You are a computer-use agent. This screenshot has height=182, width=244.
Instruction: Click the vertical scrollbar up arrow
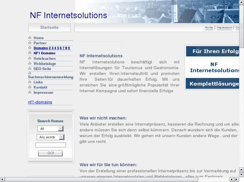(x=242, y=2)
